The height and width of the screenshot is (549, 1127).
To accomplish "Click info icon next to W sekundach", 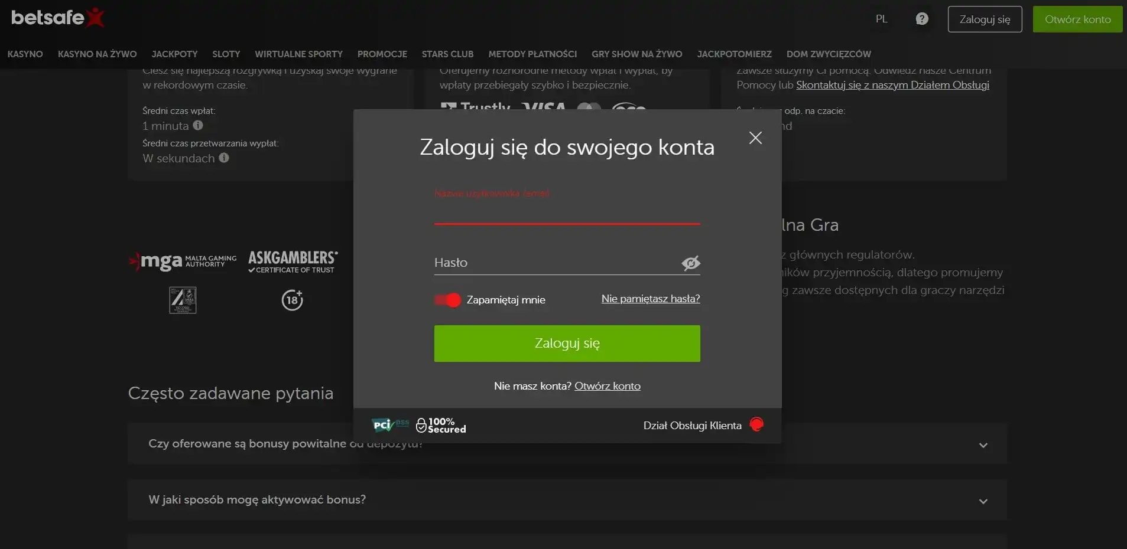I will click(224, 158).
